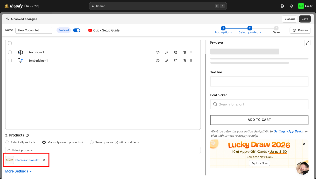Click the Save button
Viewport: 316px width, 179px height.
tap(305, 19)
